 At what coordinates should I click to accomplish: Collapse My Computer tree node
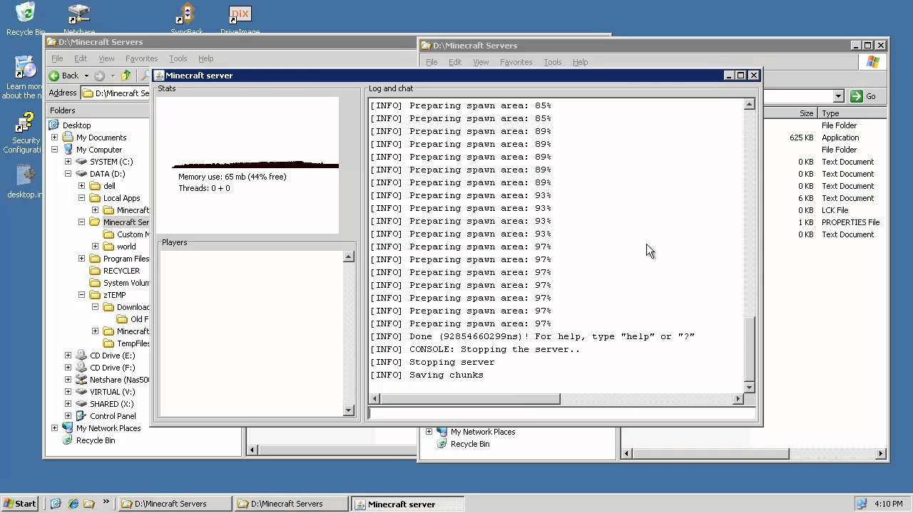point(54,150)
